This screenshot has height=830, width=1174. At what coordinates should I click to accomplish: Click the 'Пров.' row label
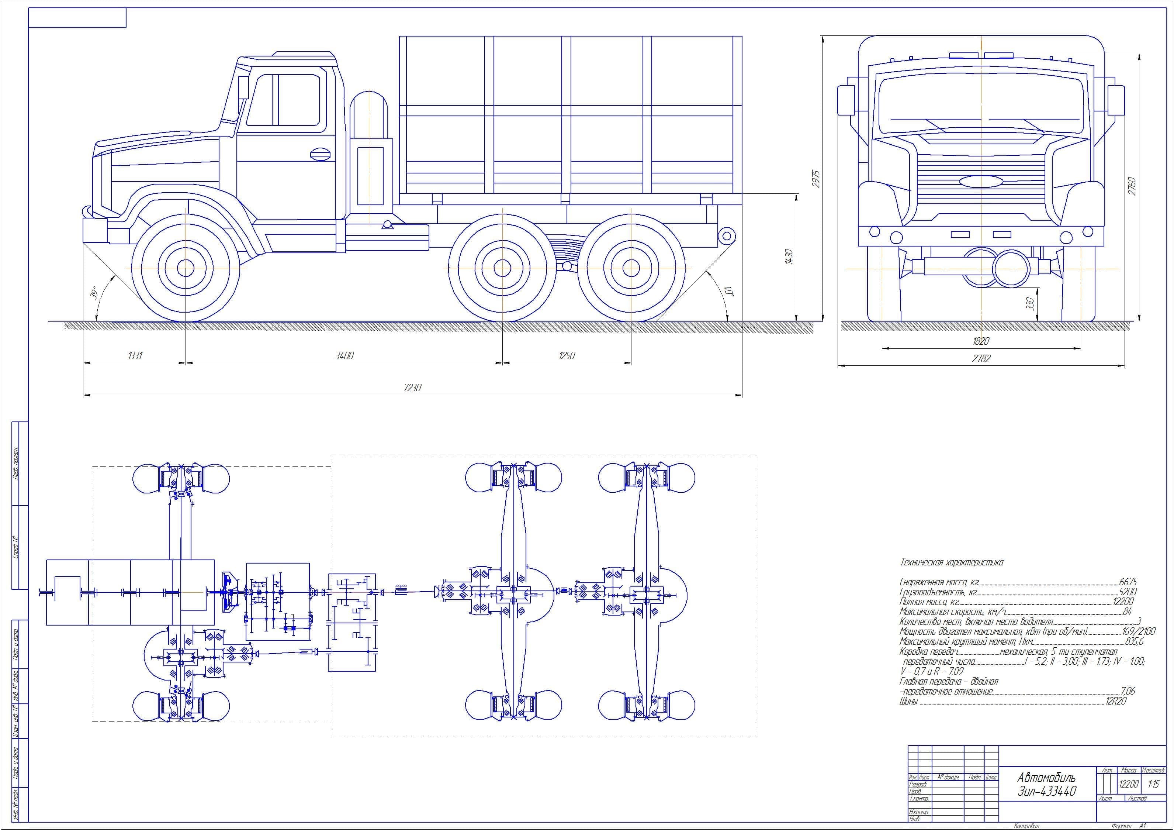coord(915,792)
